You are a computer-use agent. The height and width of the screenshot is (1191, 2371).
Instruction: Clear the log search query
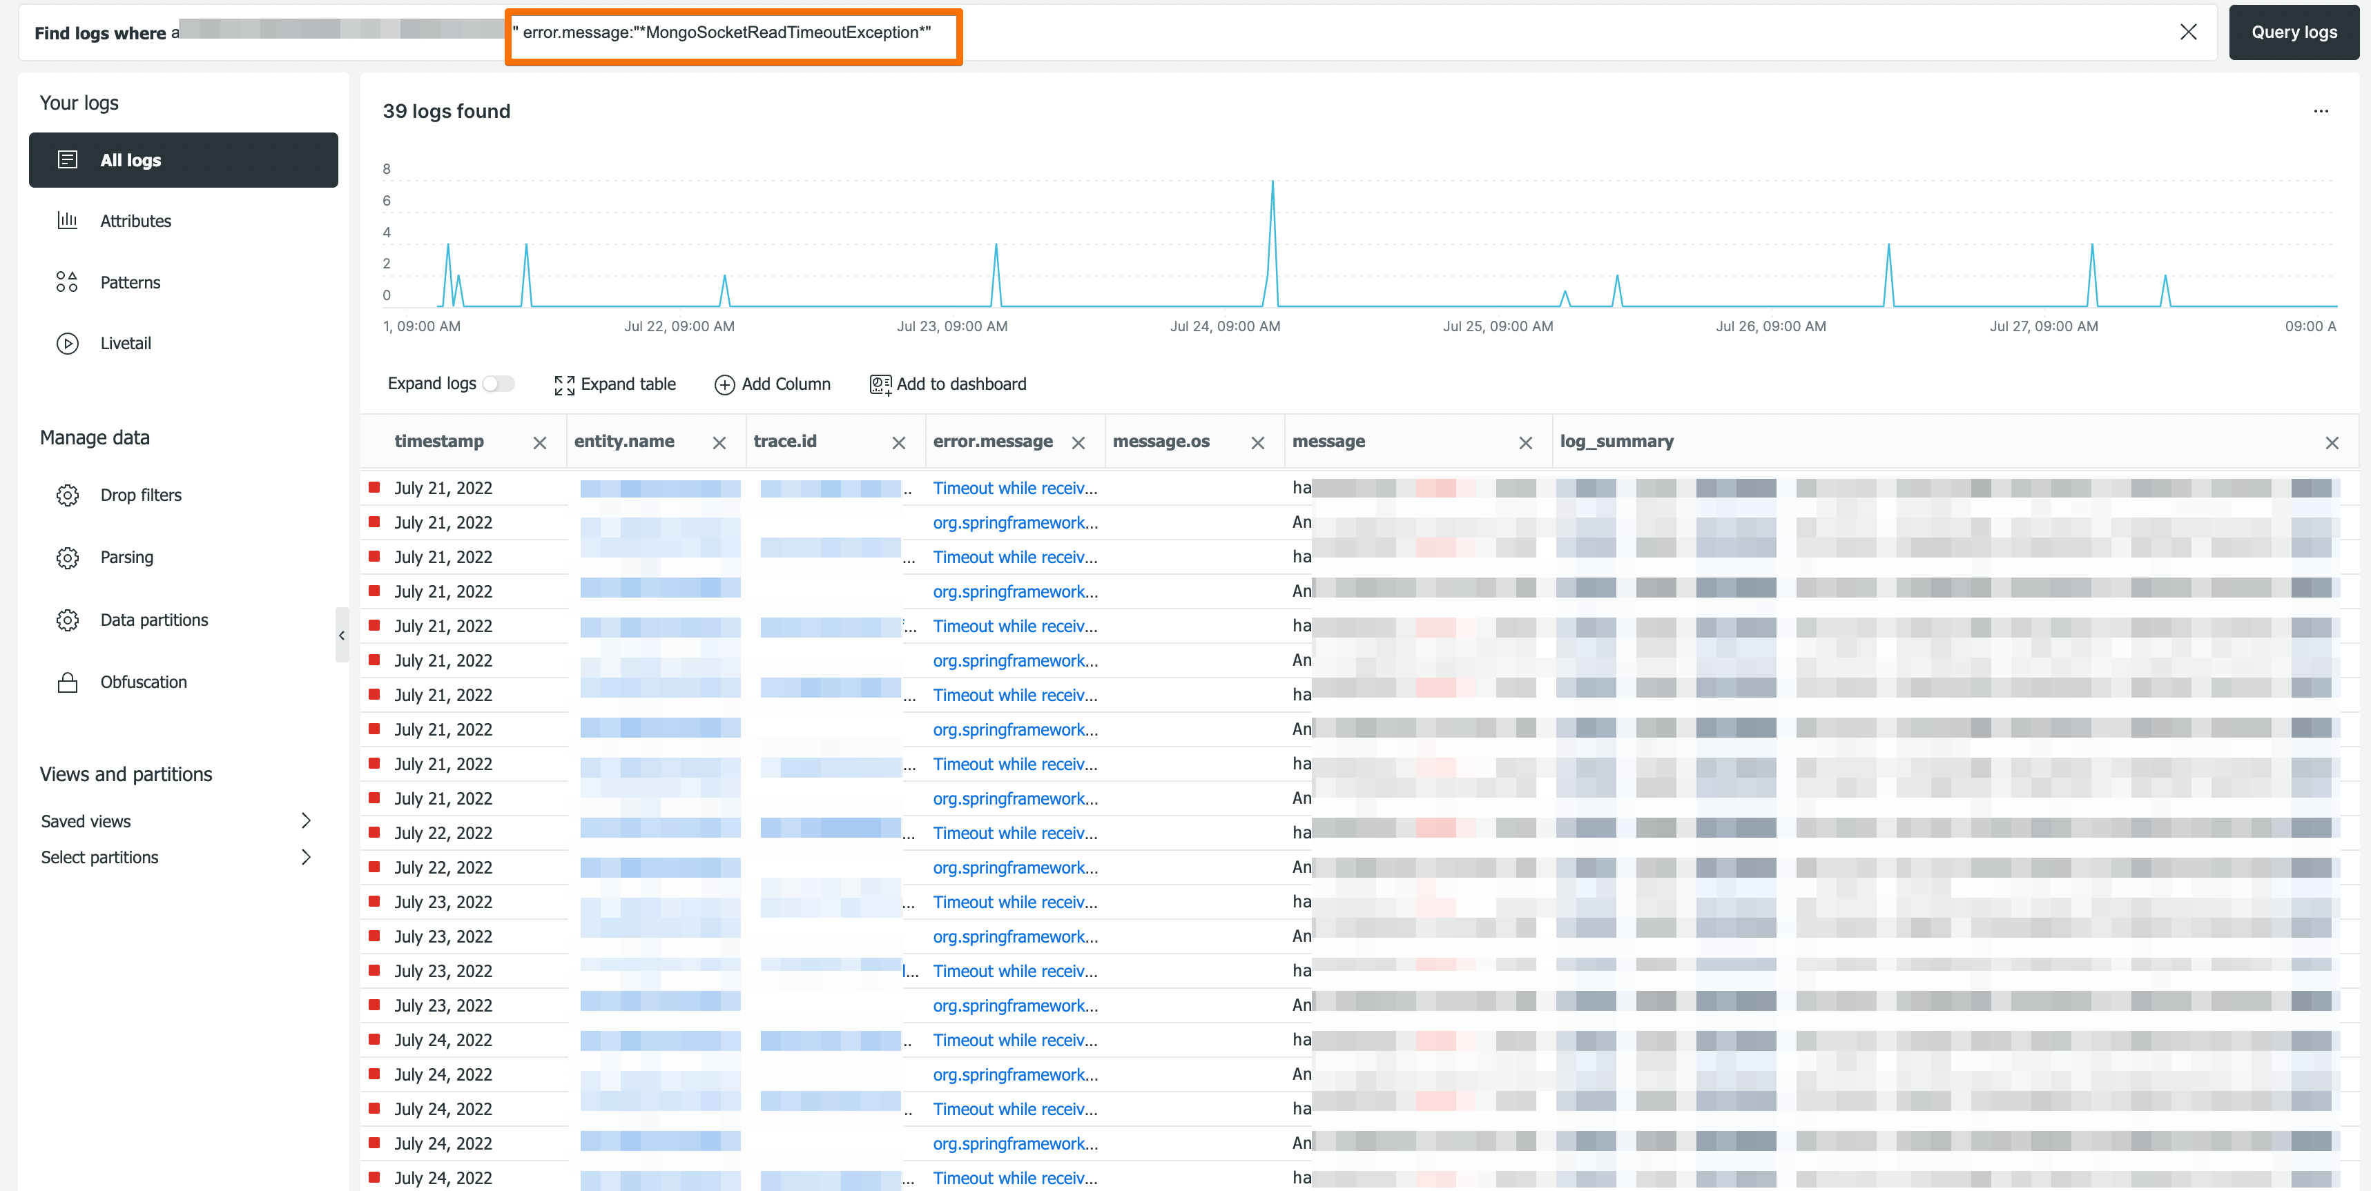[2188, 32]
